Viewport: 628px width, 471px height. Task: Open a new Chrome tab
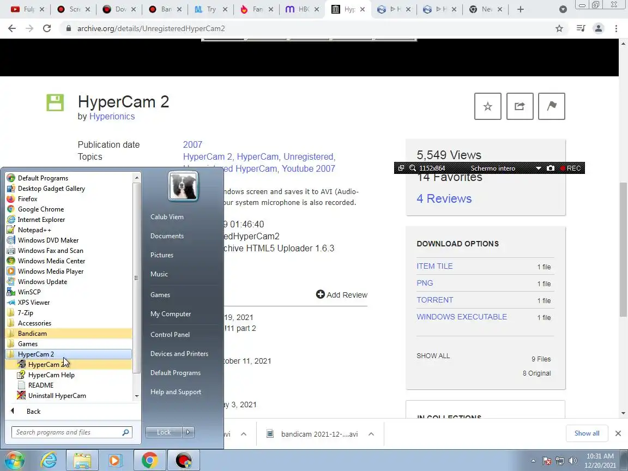520,9
